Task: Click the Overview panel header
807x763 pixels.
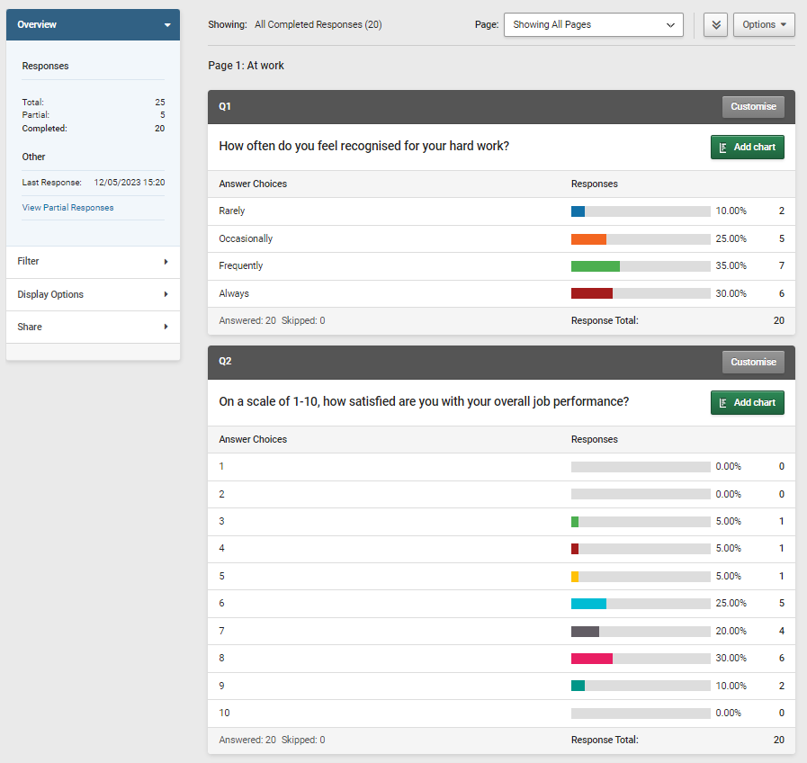Action: 93,24
